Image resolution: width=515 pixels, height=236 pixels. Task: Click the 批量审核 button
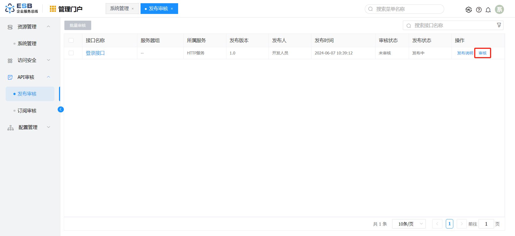pyautogui.click(x=78, y=25)
